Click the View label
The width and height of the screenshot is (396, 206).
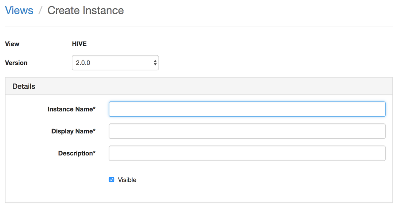(x=12, y=44)
